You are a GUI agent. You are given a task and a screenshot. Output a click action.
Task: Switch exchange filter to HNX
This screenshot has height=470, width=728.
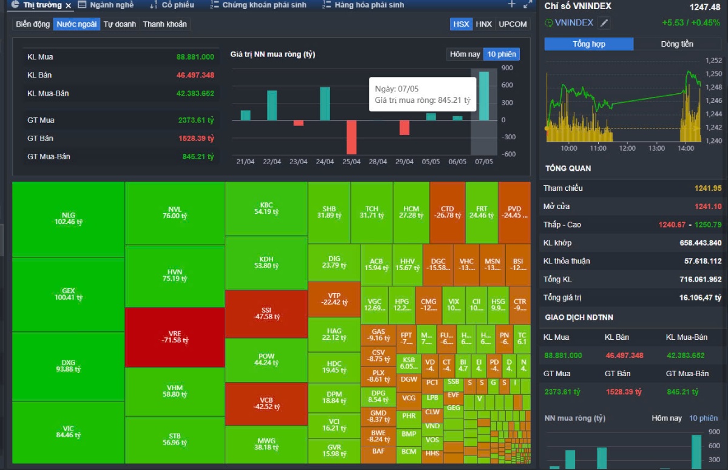click(x=484, y=24)
